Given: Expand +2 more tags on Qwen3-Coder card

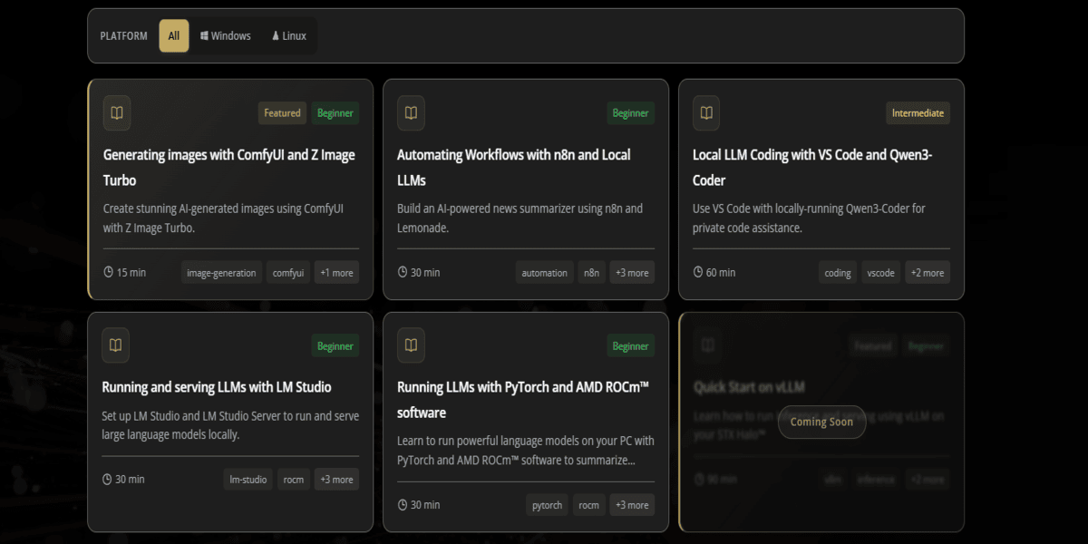Looking at the screenshot, I should (x=927, y=272).
